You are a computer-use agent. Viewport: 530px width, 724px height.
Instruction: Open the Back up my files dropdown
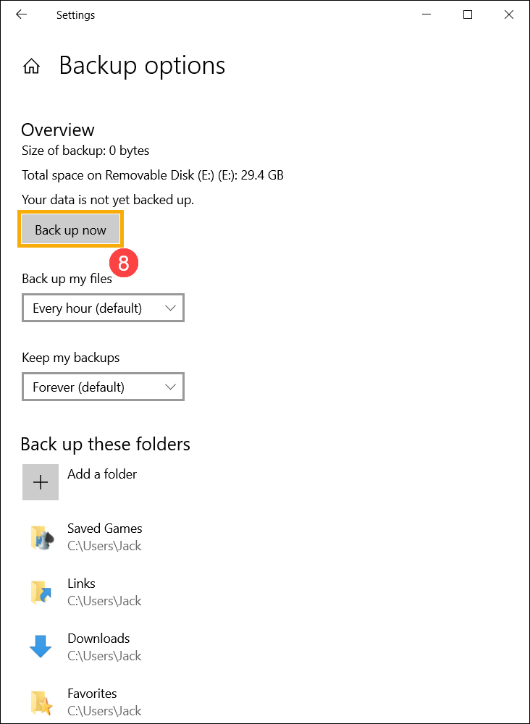click(103, 308)
